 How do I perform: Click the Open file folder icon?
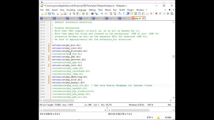coord(45,14)
